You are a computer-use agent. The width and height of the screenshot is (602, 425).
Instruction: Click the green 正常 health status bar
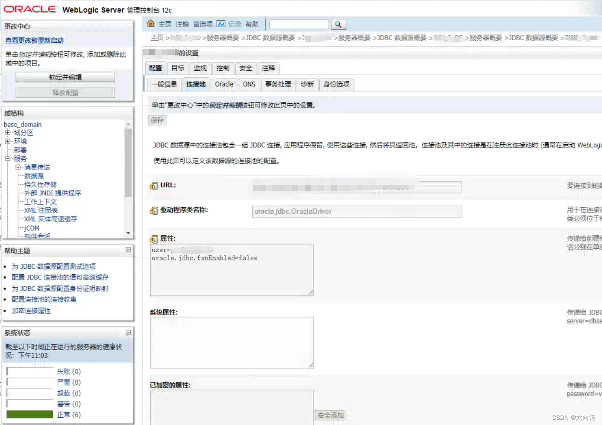(29, 414)
